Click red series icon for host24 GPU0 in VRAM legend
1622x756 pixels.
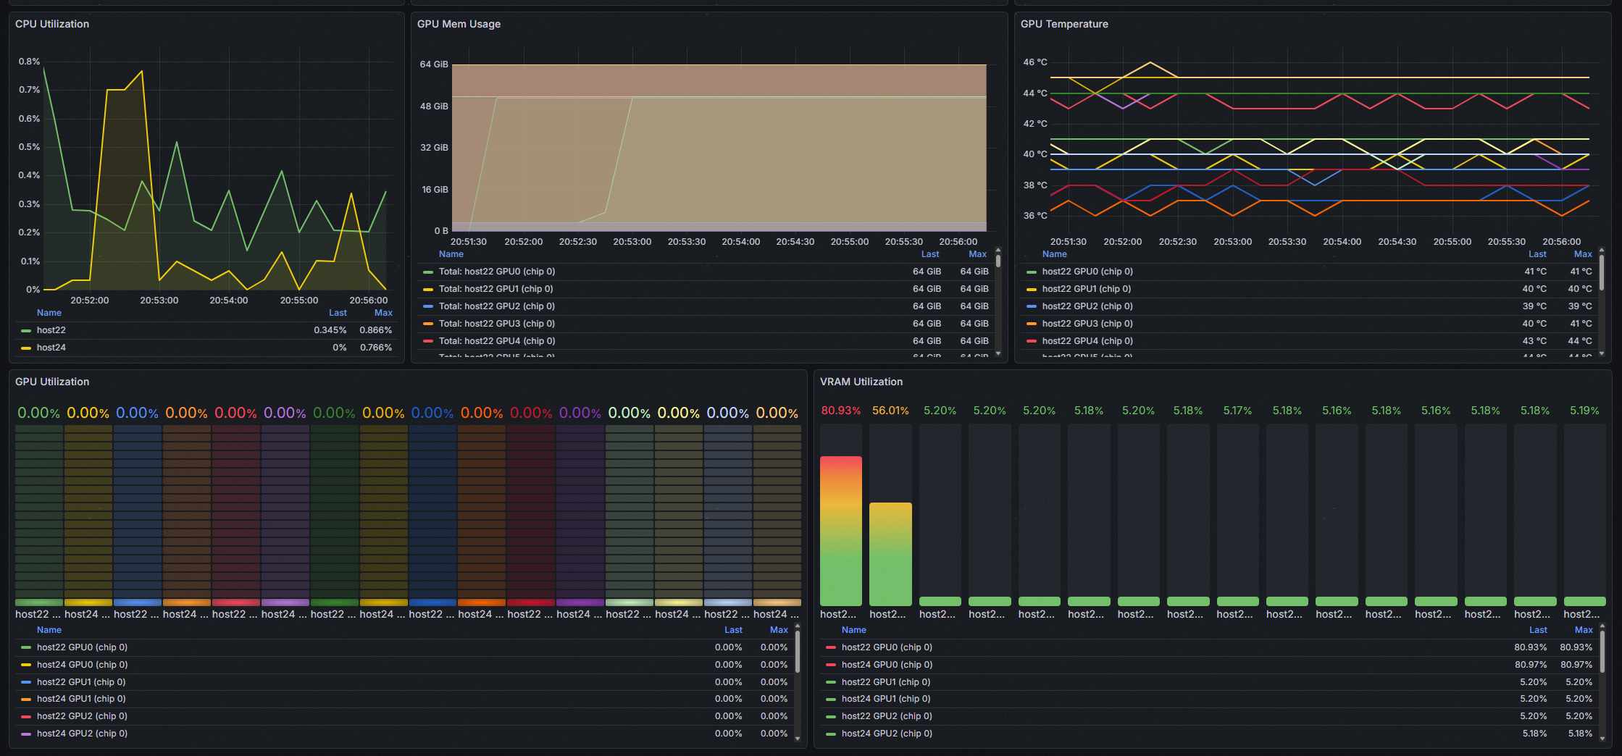click(831, 665)
